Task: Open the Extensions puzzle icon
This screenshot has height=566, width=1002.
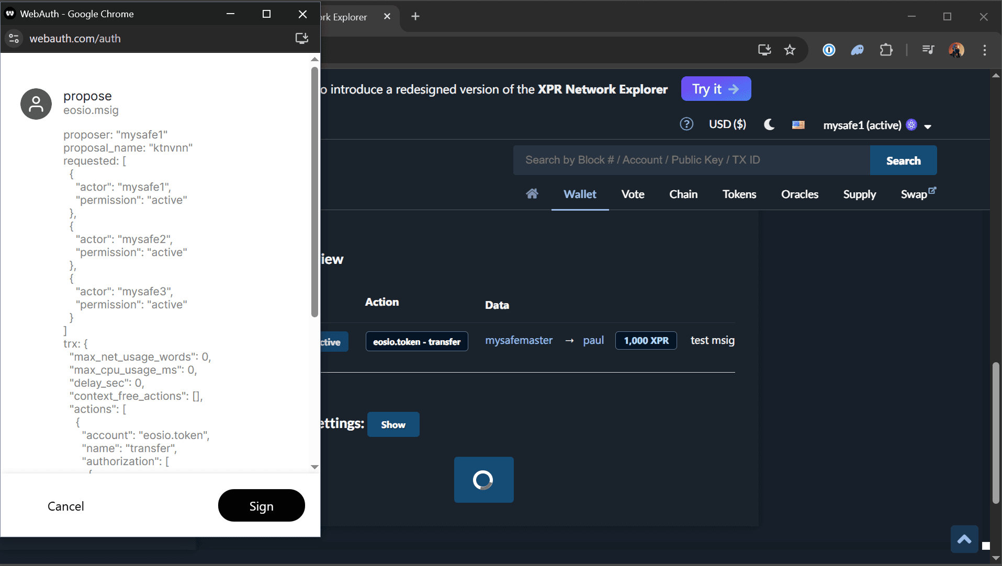Action: 886,50
